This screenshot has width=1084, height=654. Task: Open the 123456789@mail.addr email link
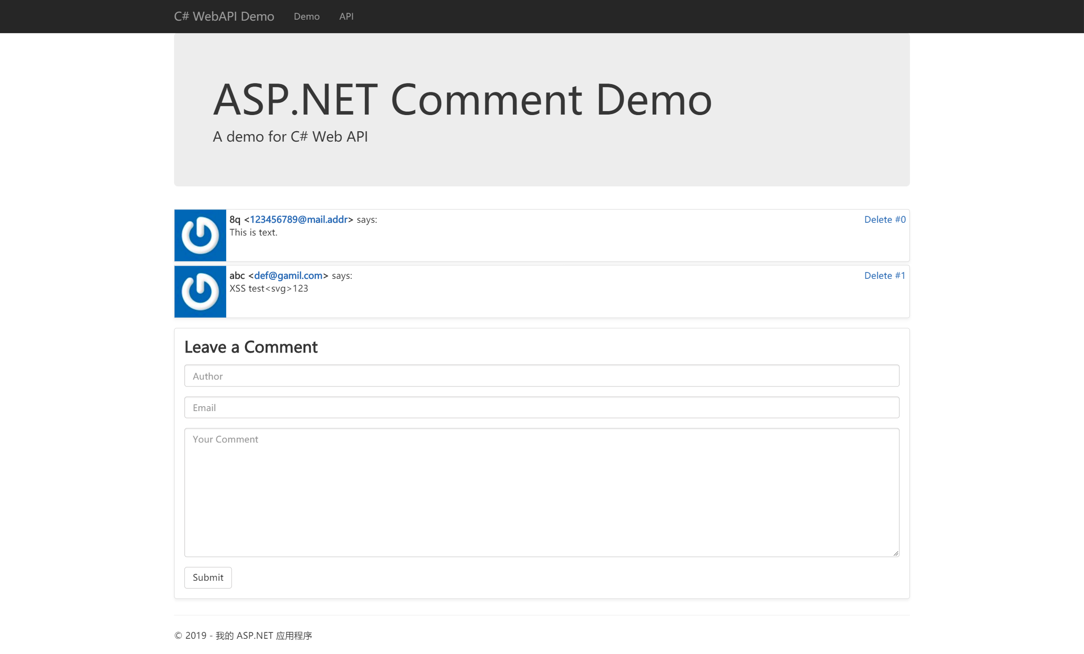point(299,219)
